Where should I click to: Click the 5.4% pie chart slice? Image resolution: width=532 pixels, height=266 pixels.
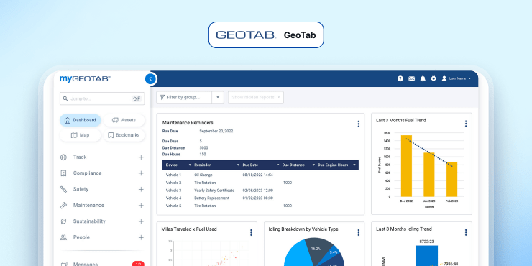[x=333, y=253]
